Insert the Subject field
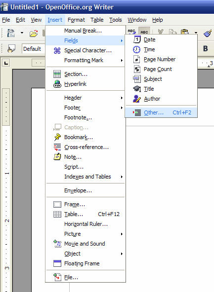214x292 pixels. point(161,79)
